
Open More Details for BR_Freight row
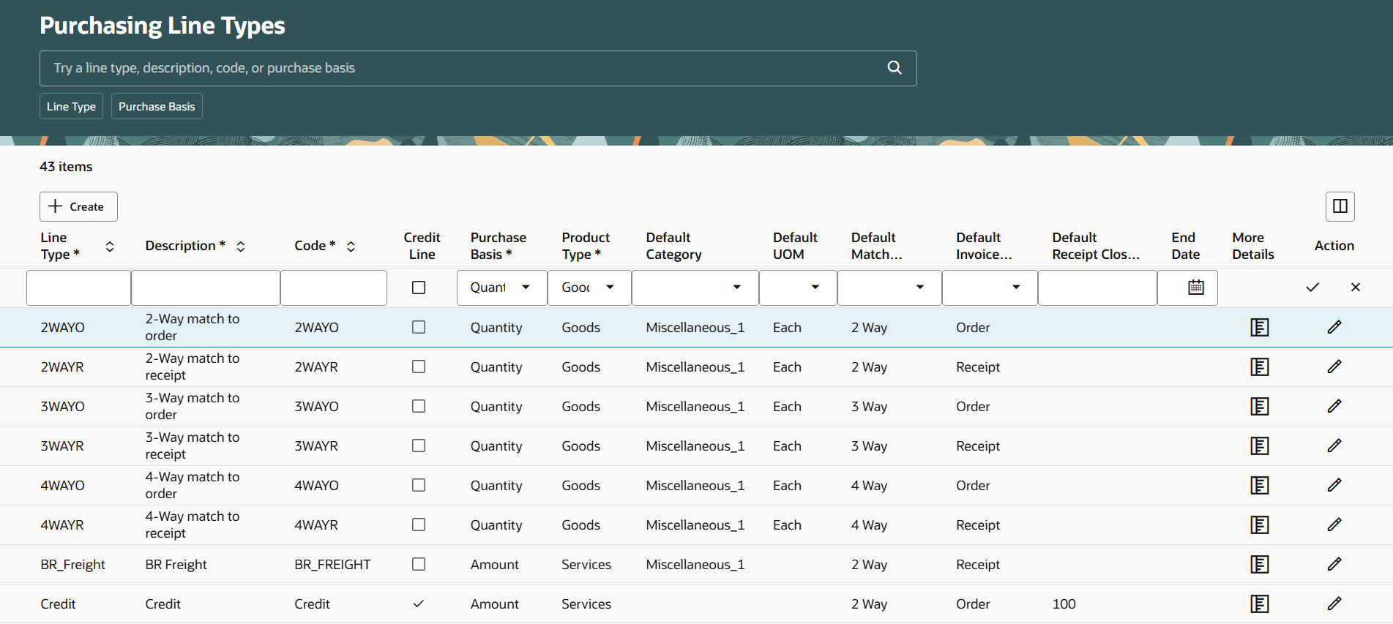1259,564
